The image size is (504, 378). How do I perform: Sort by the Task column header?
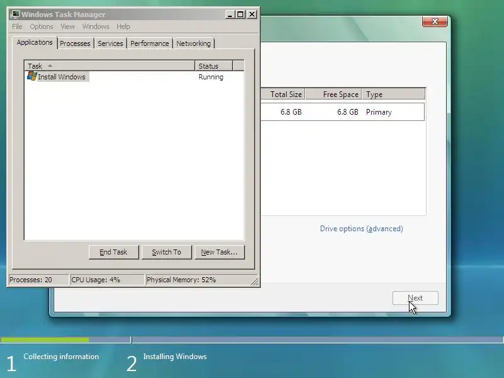pos(110,66)
